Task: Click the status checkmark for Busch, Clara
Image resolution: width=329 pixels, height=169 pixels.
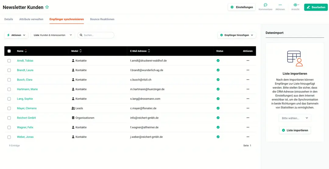Action: click(218, 80)
